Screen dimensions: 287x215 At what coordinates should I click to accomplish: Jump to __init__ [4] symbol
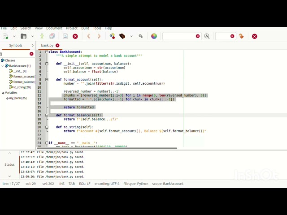pos(20,71)
